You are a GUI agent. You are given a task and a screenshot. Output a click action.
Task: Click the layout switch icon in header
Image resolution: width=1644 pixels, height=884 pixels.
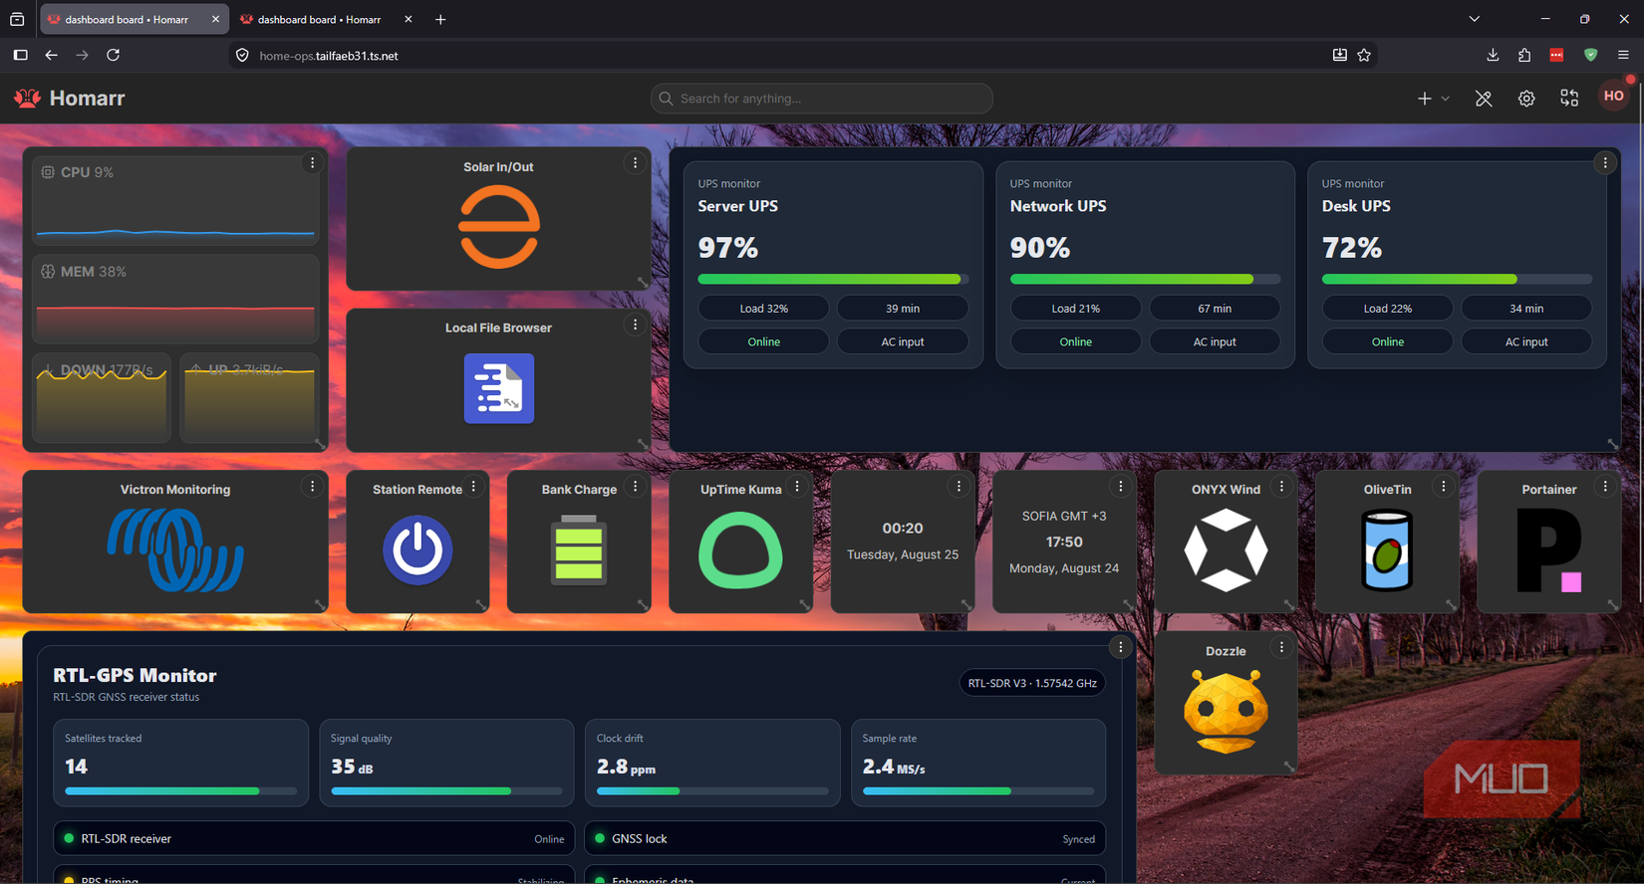click(1569, 98)
